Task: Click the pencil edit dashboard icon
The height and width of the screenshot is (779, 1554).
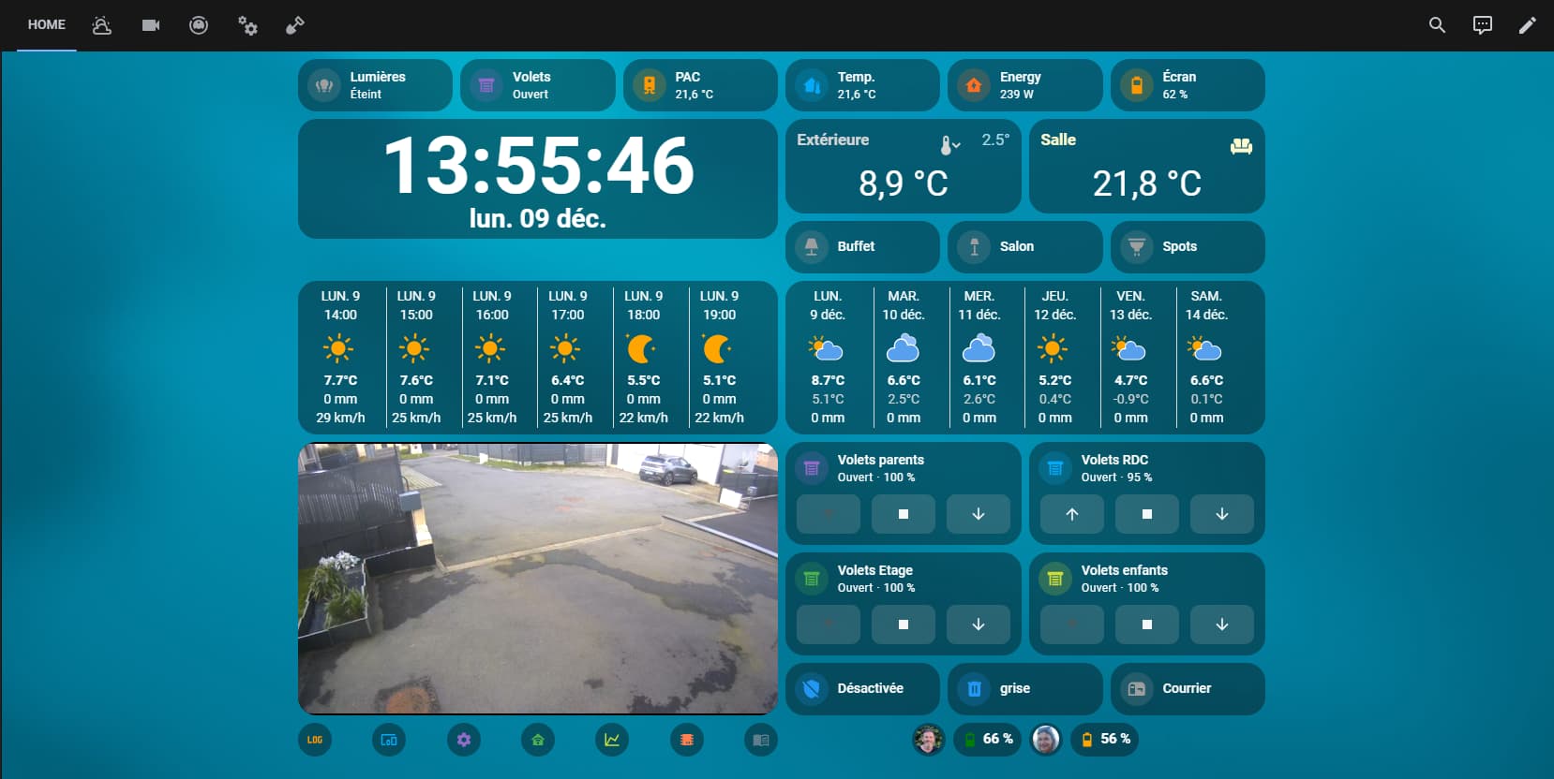Action: point(1528,25)
